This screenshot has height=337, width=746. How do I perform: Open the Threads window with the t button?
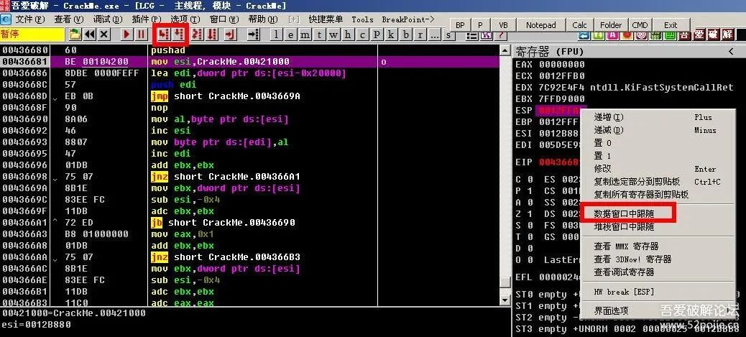pyautogui.click(x=319, y=34)
